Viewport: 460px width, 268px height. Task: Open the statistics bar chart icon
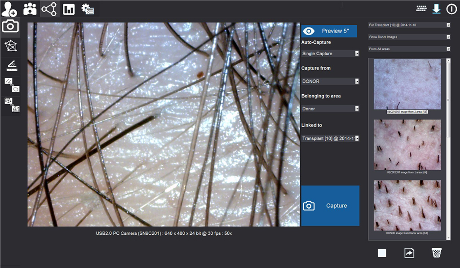point(69,9)
